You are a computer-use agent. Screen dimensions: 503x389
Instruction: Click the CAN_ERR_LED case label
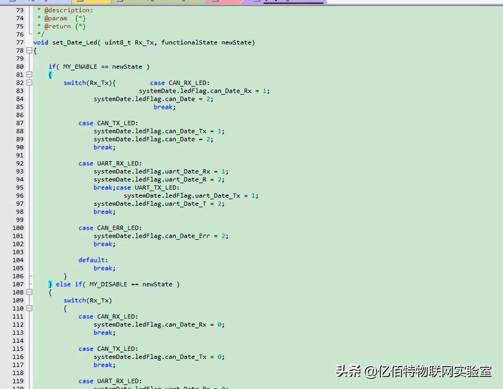[119, 228]
